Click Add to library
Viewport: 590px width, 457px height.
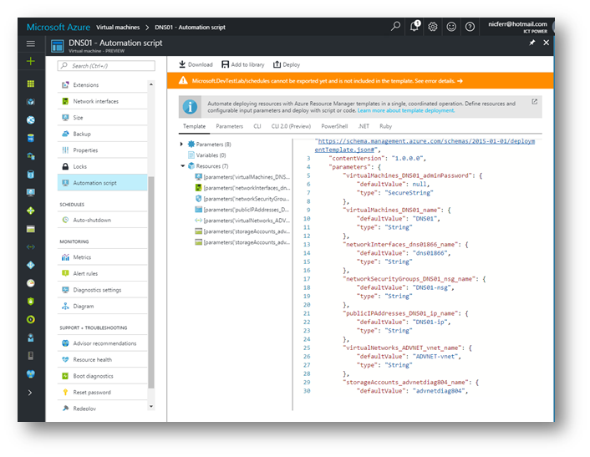point(243,64)
